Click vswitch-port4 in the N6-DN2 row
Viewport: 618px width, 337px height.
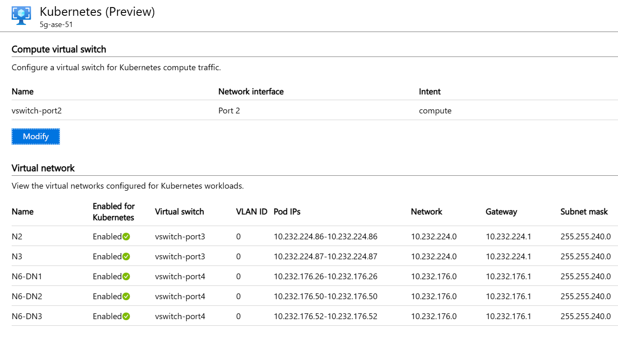[180, 297]
